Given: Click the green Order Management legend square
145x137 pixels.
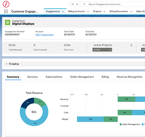Looking at the screenshot, I should click(121, 124).
